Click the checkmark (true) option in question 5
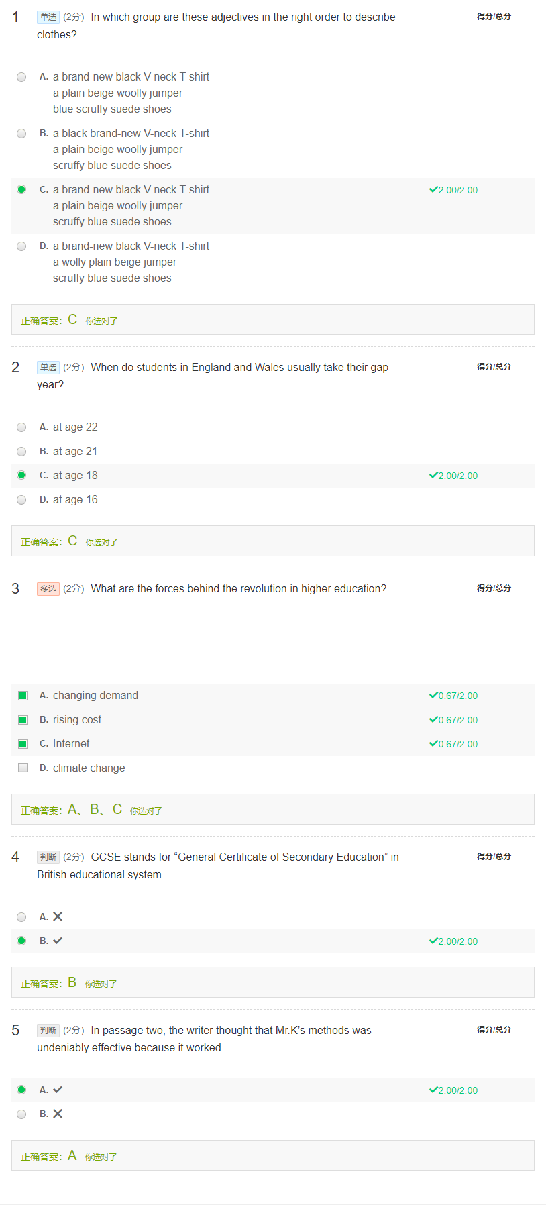 click(x=21, y=1090)
